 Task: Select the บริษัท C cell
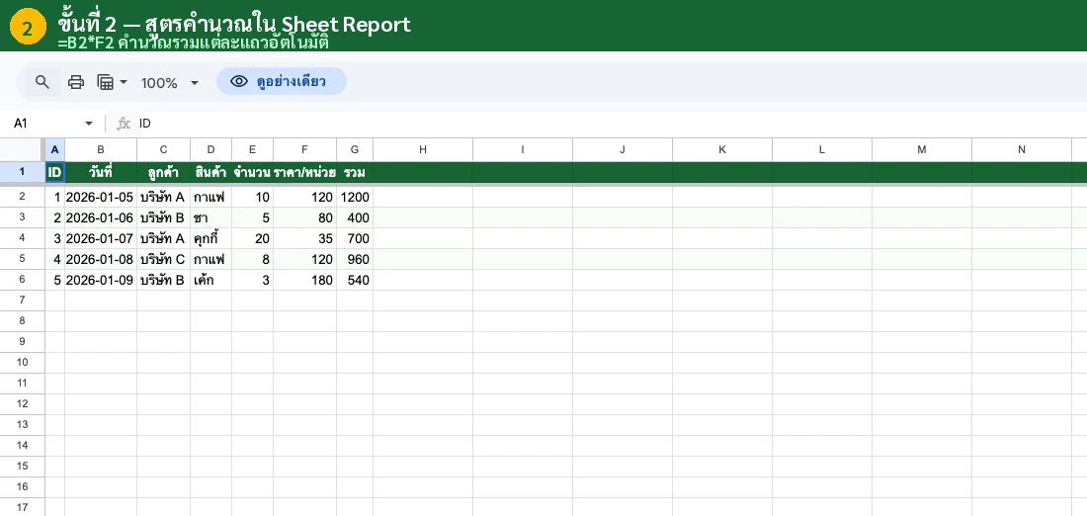pyautogui.click(x=163, y=259)
